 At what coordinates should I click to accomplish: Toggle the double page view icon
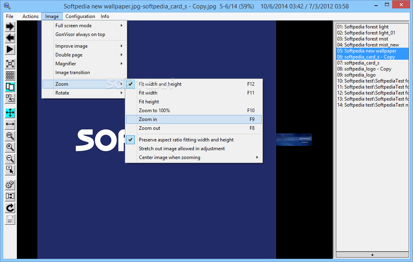point(10,87)
